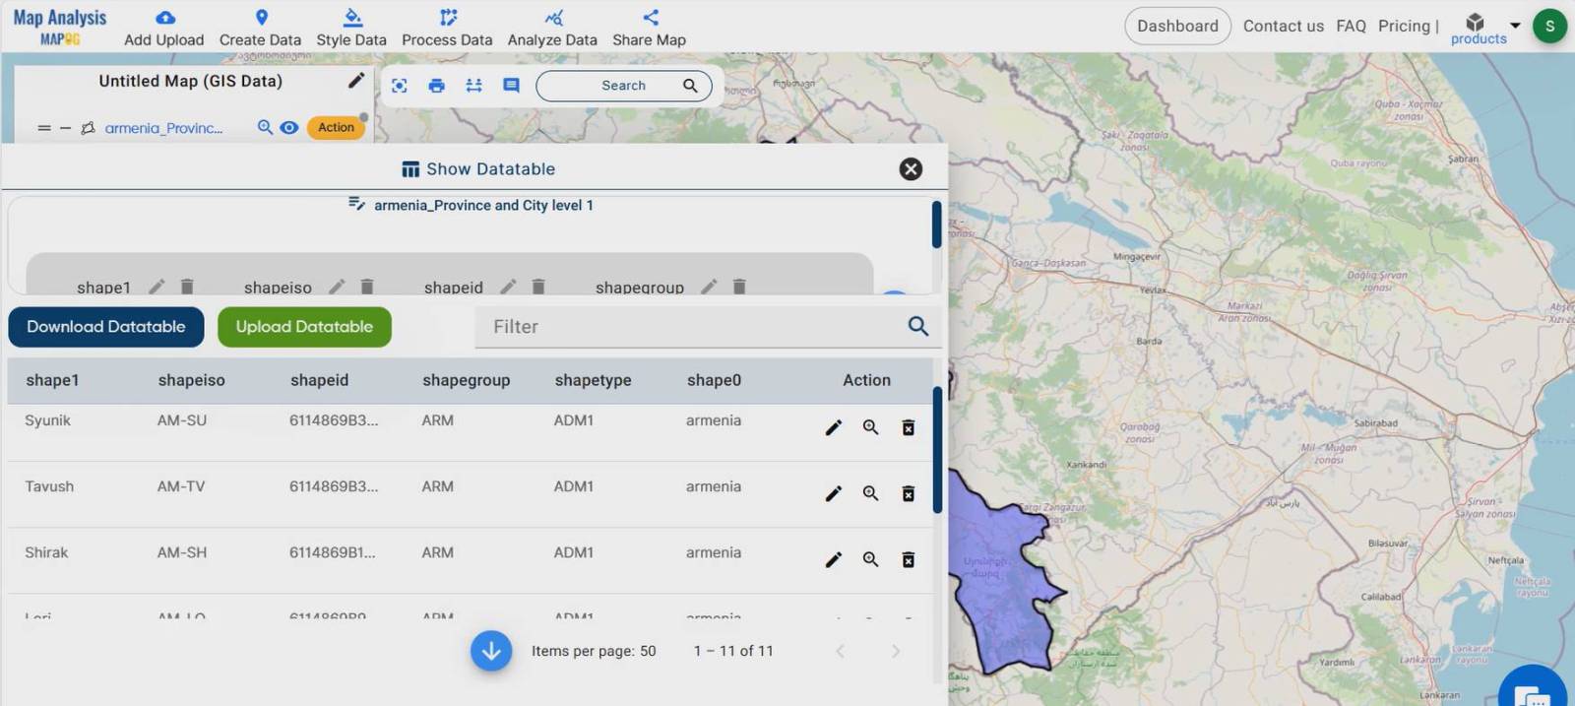The width and height of the screenshot is (1575, 706).
Task: Open the Style Data menu
Action: [x=351, y=27]
